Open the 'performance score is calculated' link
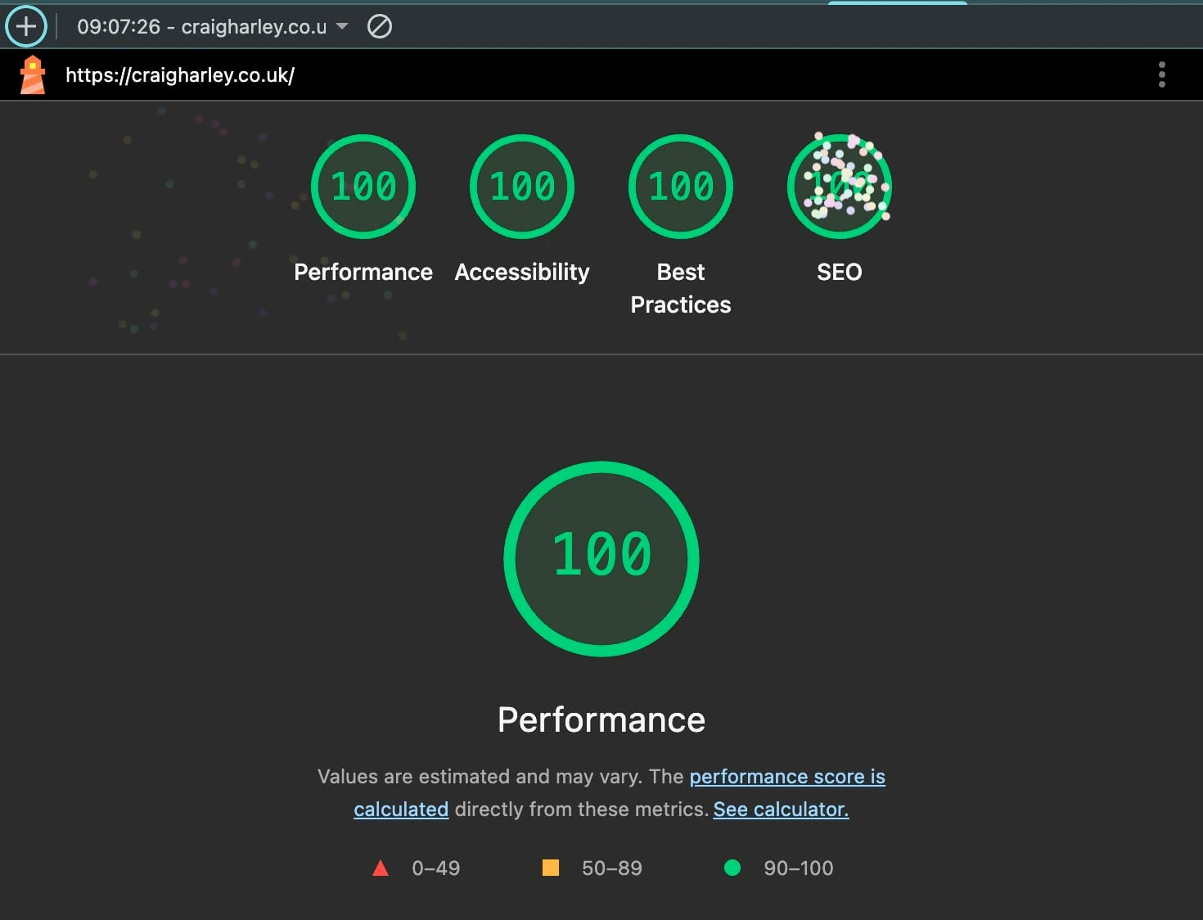 tap(787, 776)
